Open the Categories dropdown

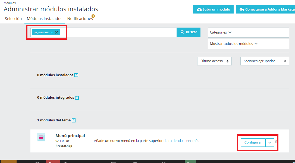pos(248,32)
